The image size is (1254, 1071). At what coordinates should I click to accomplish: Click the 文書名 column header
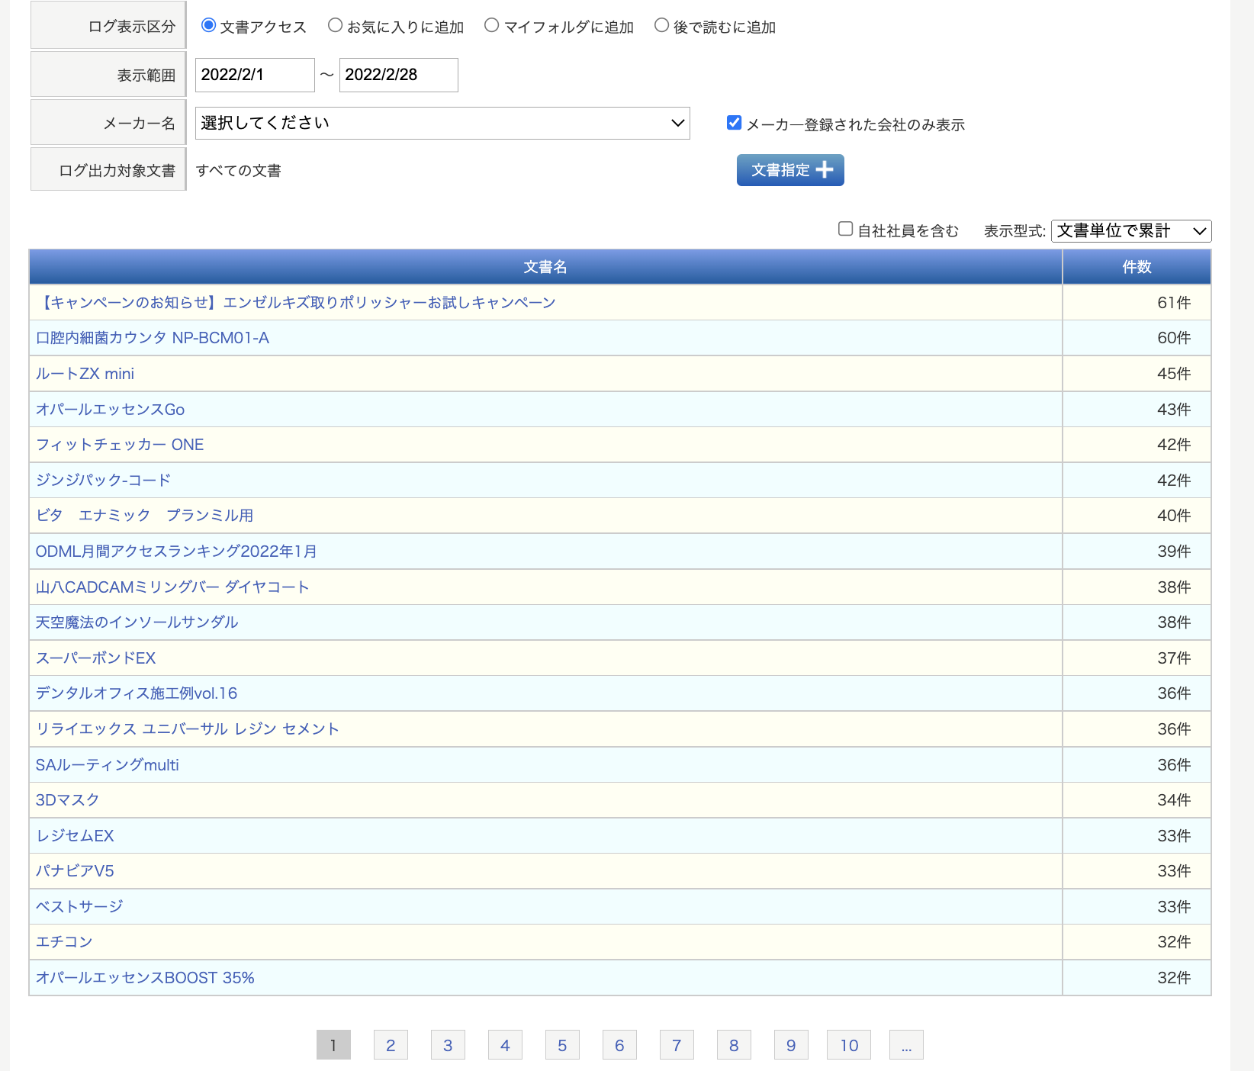coord(545,267)
